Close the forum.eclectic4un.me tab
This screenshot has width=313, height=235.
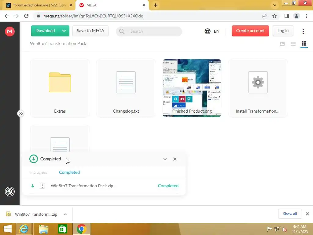71,5
